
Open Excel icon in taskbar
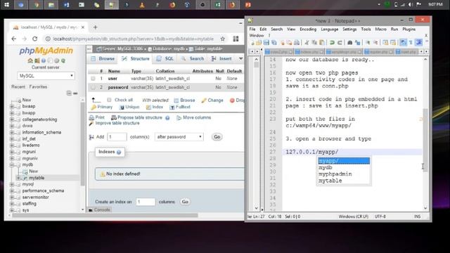click(217, 5)
